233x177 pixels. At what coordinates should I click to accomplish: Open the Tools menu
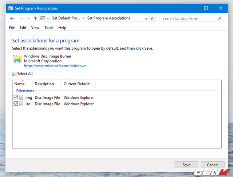click(49, 28)
